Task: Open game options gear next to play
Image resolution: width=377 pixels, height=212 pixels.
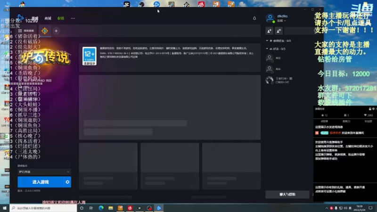Action: [x=67, y=182]
